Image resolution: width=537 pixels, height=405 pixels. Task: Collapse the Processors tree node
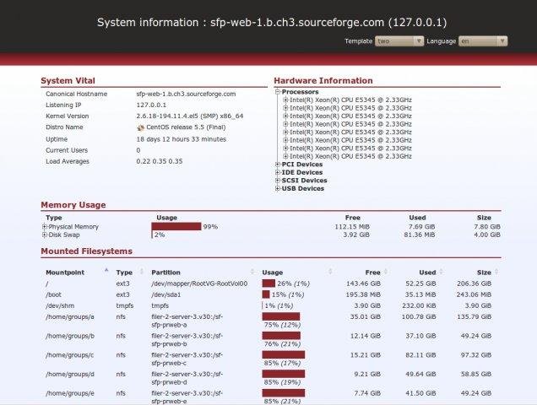278,92
